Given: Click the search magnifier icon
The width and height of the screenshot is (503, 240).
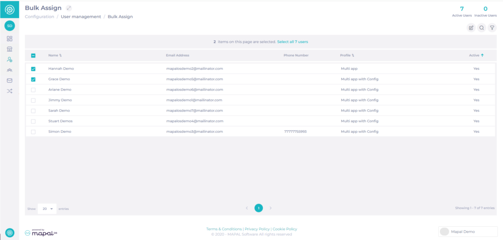Looking at the screenshot, I should point(481,28).
